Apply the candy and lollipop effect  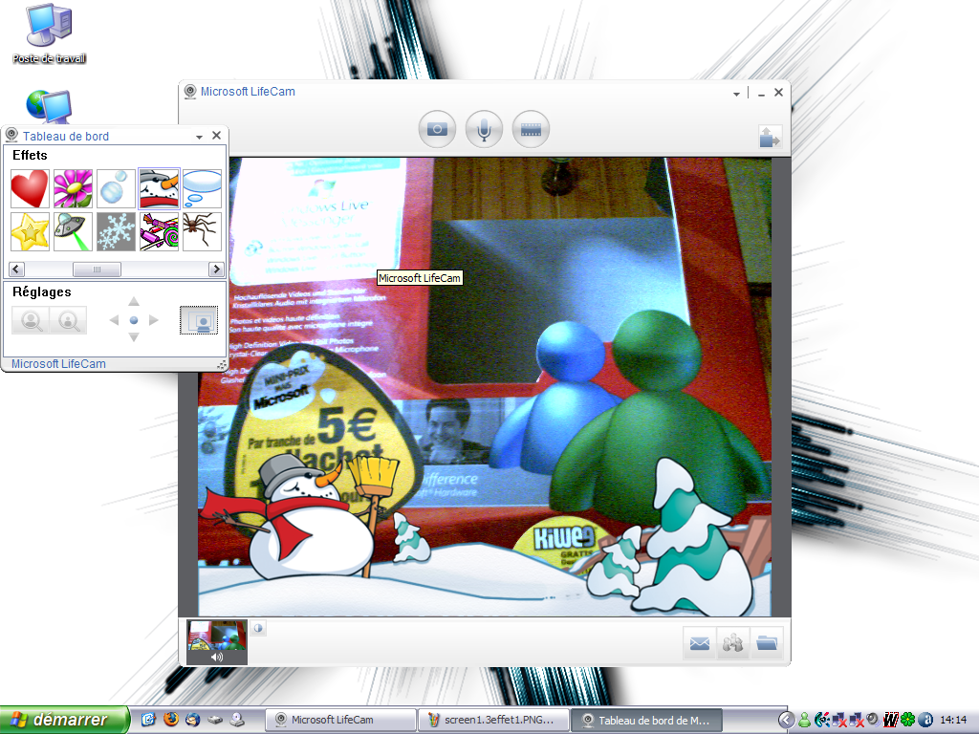click(x=159, y=231)
